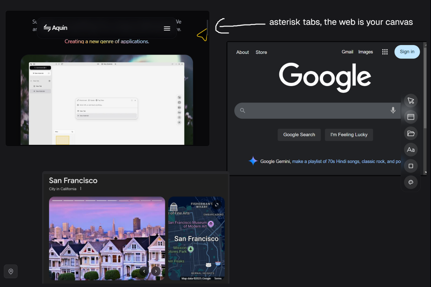Open the Aquin hamburger menu
This screenshot has width=431, height=287.
click(167, 28)
